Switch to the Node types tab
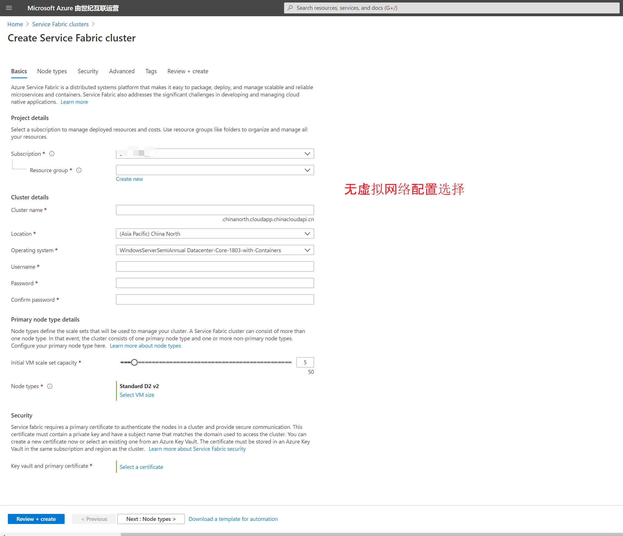The width and height of the screenshot is (623, 536). point(52,71)
